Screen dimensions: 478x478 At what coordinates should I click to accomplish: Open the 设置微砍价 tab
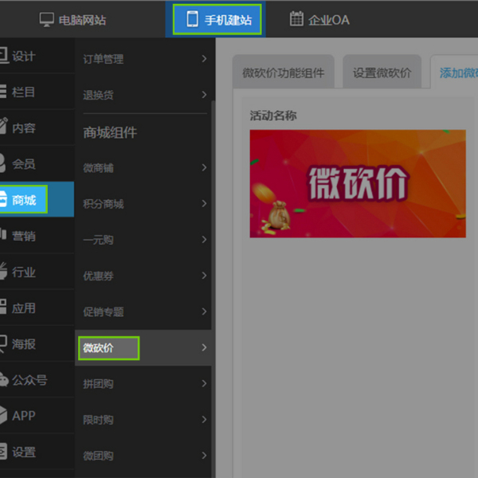click(x=382, y=73)
